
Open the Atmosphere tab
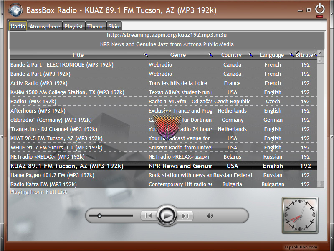click(45, 26)
